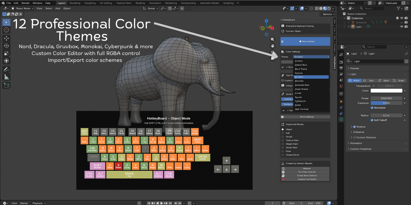Screen dimensions: 411x205
Task: Click the light Color swatch
Action: point(387,91)
